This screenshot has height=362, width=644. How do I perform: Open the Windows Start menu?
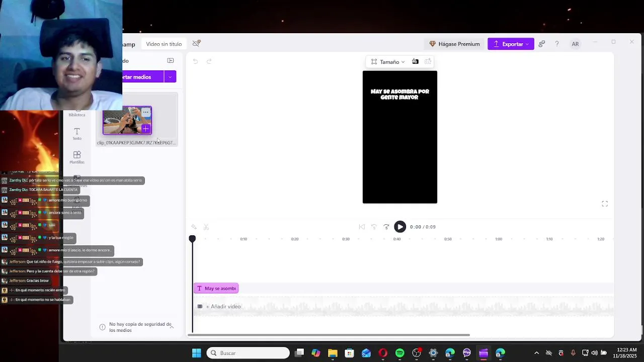(197, 353)
